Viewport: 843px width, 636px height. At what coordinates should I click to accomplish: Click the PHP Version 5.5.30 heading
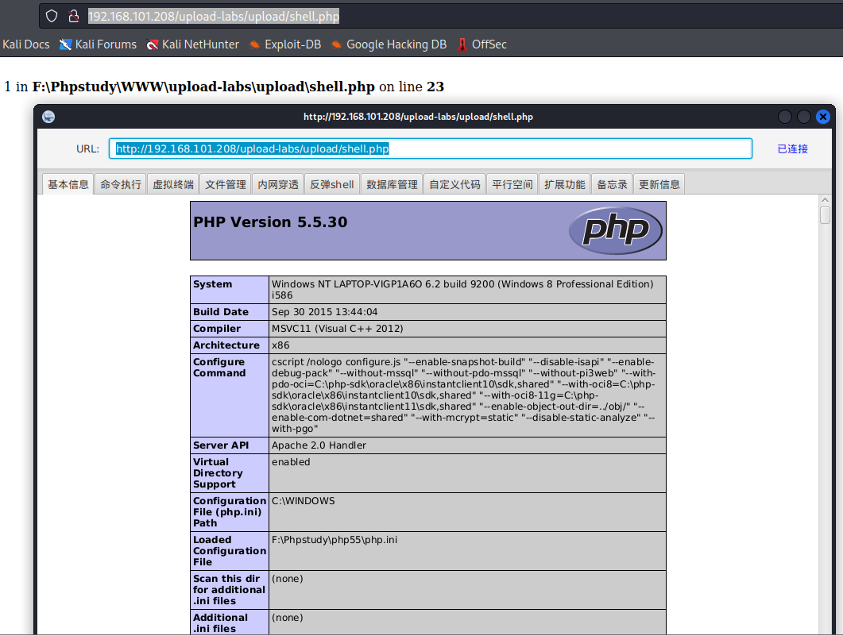point(270,222)
